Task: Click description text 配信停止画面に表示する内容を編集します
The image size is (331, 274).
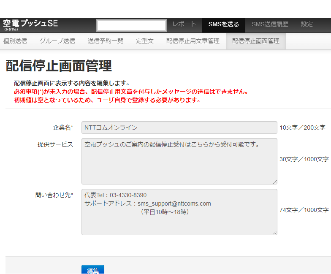Action: [72, 83]
